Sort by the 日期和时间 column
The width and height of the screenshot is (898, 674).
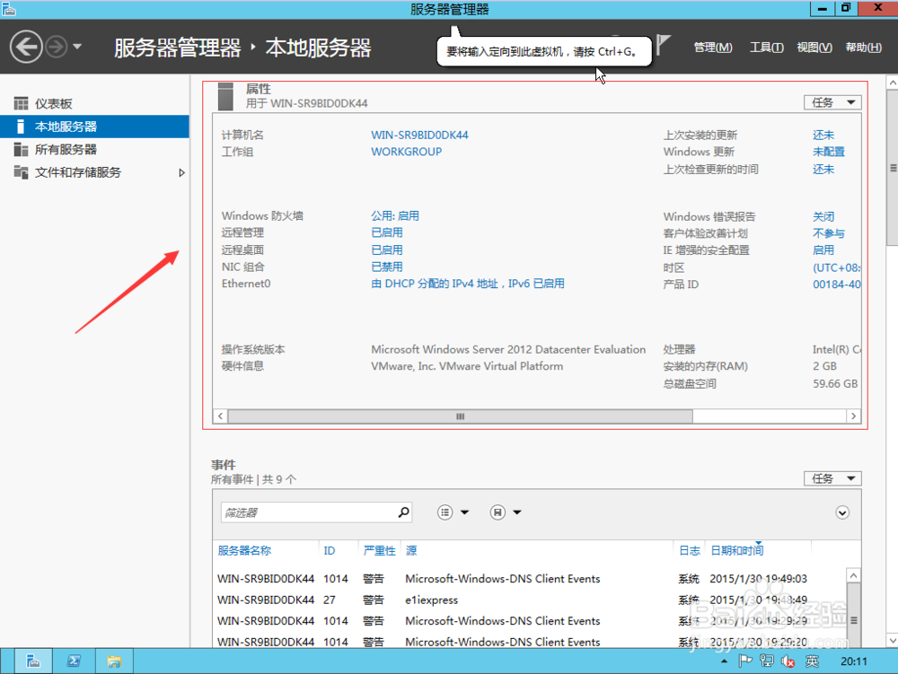pos(736,550)
